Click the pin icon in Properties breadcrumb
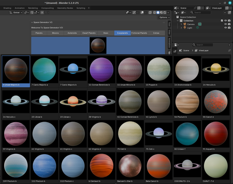233x184 pixels. point(229,51)
